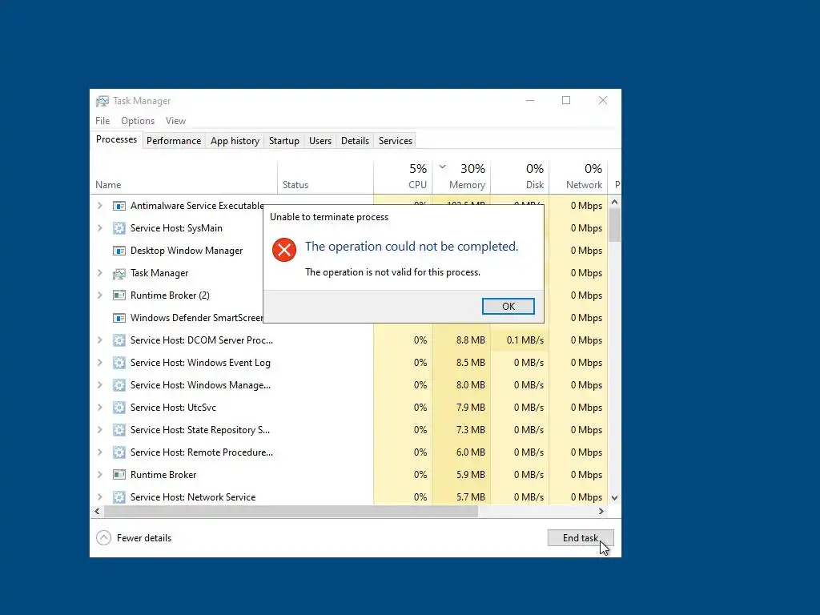The height and width of the screenshot is (615, 820).
Task: Switch to the Startup tab
Action: point(284,141)
